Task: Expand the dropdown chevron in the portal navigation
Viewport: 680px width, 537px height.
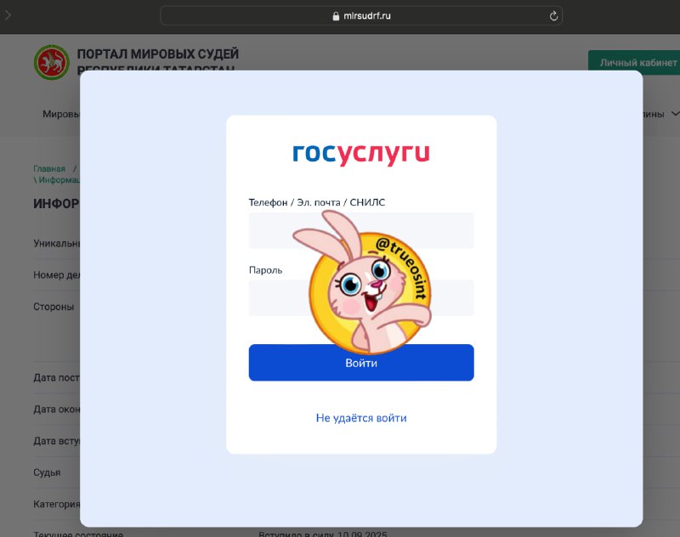Action: [x=675, y=114]
